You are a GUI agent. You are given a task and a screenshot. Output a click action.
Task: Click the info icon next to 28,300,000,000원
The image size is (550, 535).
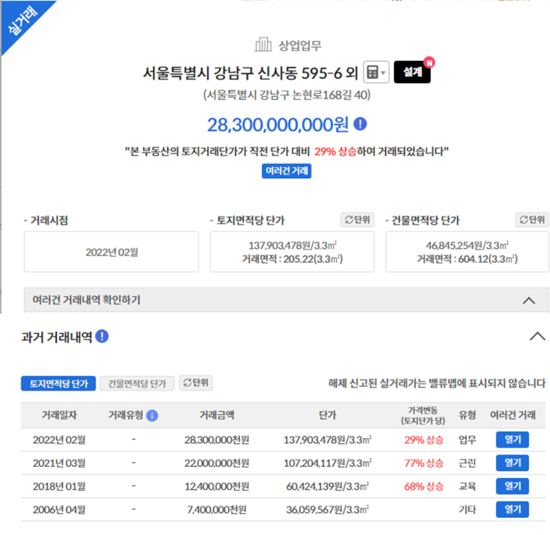tap(360, 124)
